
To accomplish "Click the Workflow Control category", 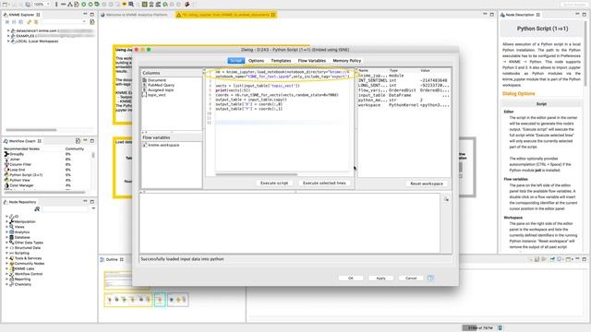I will [29, 274].
